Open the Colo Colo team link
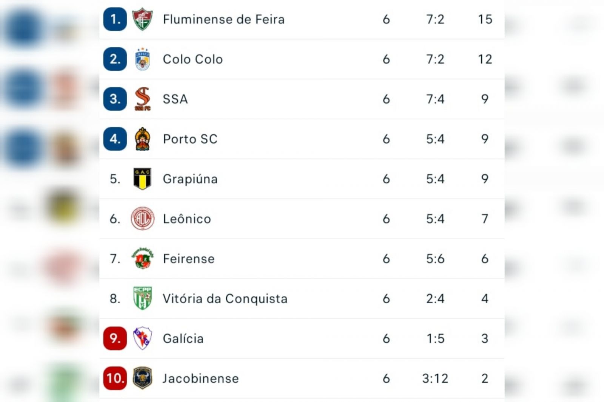The width and height of the screenshot is (604, 402). pyautogui.click(x=193, y=59)
